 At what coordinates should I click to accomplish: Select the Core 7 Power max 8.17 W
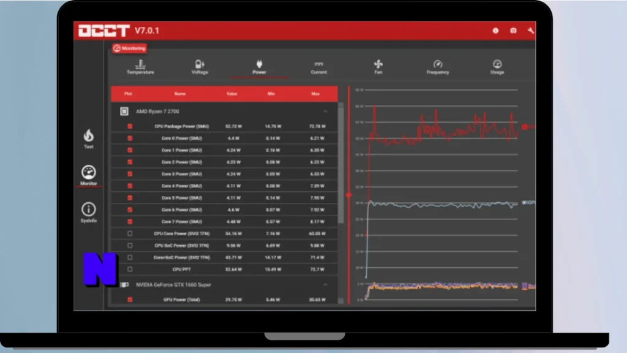pyautogui.click(x=317, y=222)
